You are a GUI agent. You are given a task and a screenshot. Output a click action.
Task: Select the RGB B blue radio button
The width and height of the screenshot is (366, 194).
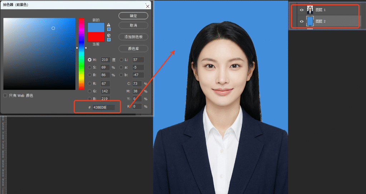(90, 99)
